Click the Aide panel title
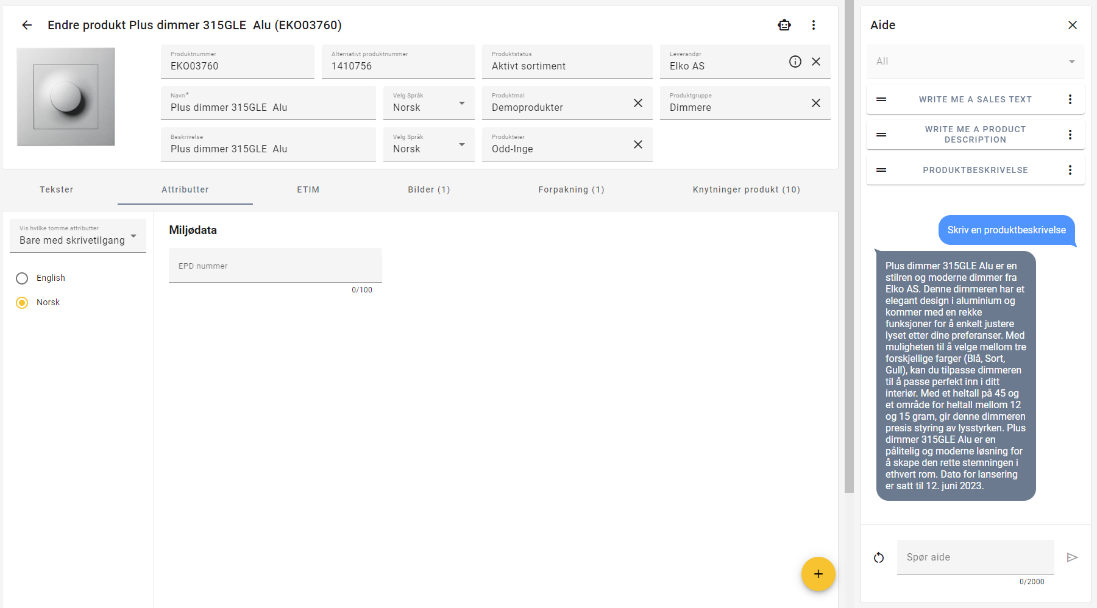The width and height of the screenshot is (1097, 608). (x=882, y=25)
